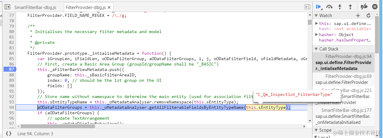Select the FilterProvider._intialiseMetadata call frame
Image resolution: width=383 pixels, height=138 pixels.
click(344, 63)
